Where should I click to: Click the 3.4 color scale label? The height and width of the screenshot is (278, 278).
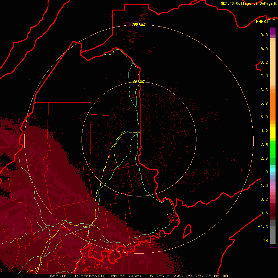[x=264, y=145]
